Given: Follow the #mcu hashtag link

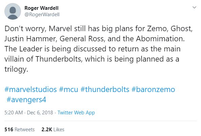Looking at the screenshot, I should [x=68, y=89].
